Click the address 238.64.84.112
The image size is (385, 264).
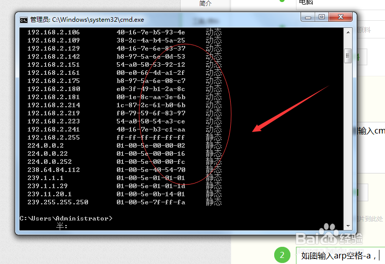click(x=54, y=170)
